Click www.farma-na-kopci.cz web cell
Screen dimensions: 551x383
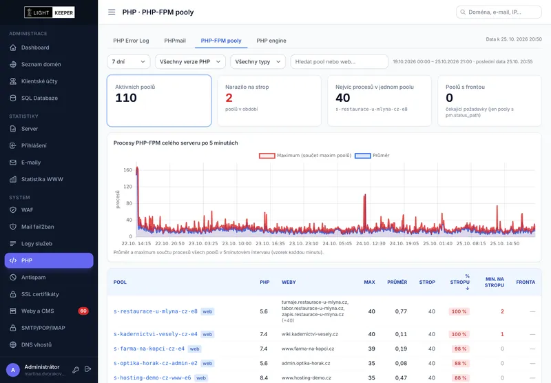(x=308, y=349)
